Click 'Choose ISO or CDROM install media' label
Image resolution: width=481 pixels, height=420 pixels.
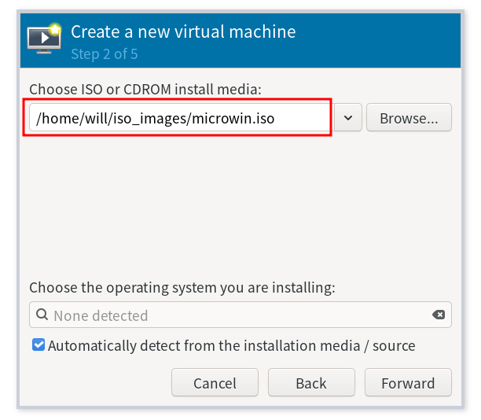pyautogui.click(x=145, y=88)
